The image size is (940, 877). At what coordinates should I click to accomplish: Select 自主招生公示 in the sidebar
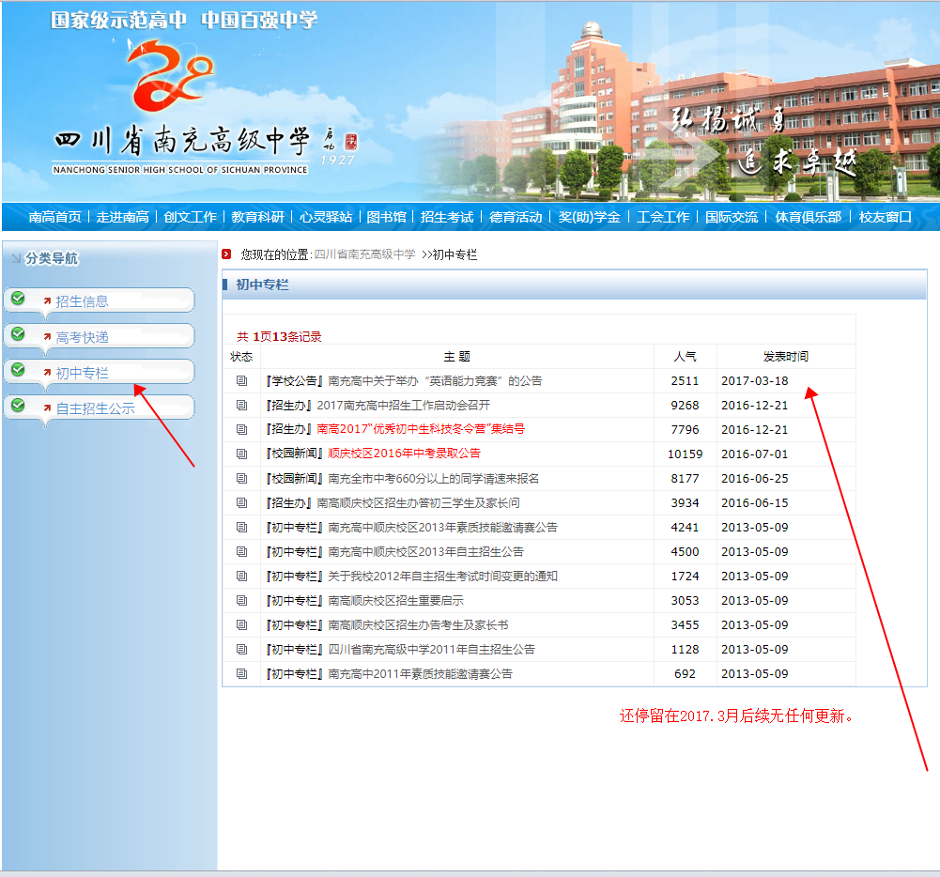[x=95, y=408]
